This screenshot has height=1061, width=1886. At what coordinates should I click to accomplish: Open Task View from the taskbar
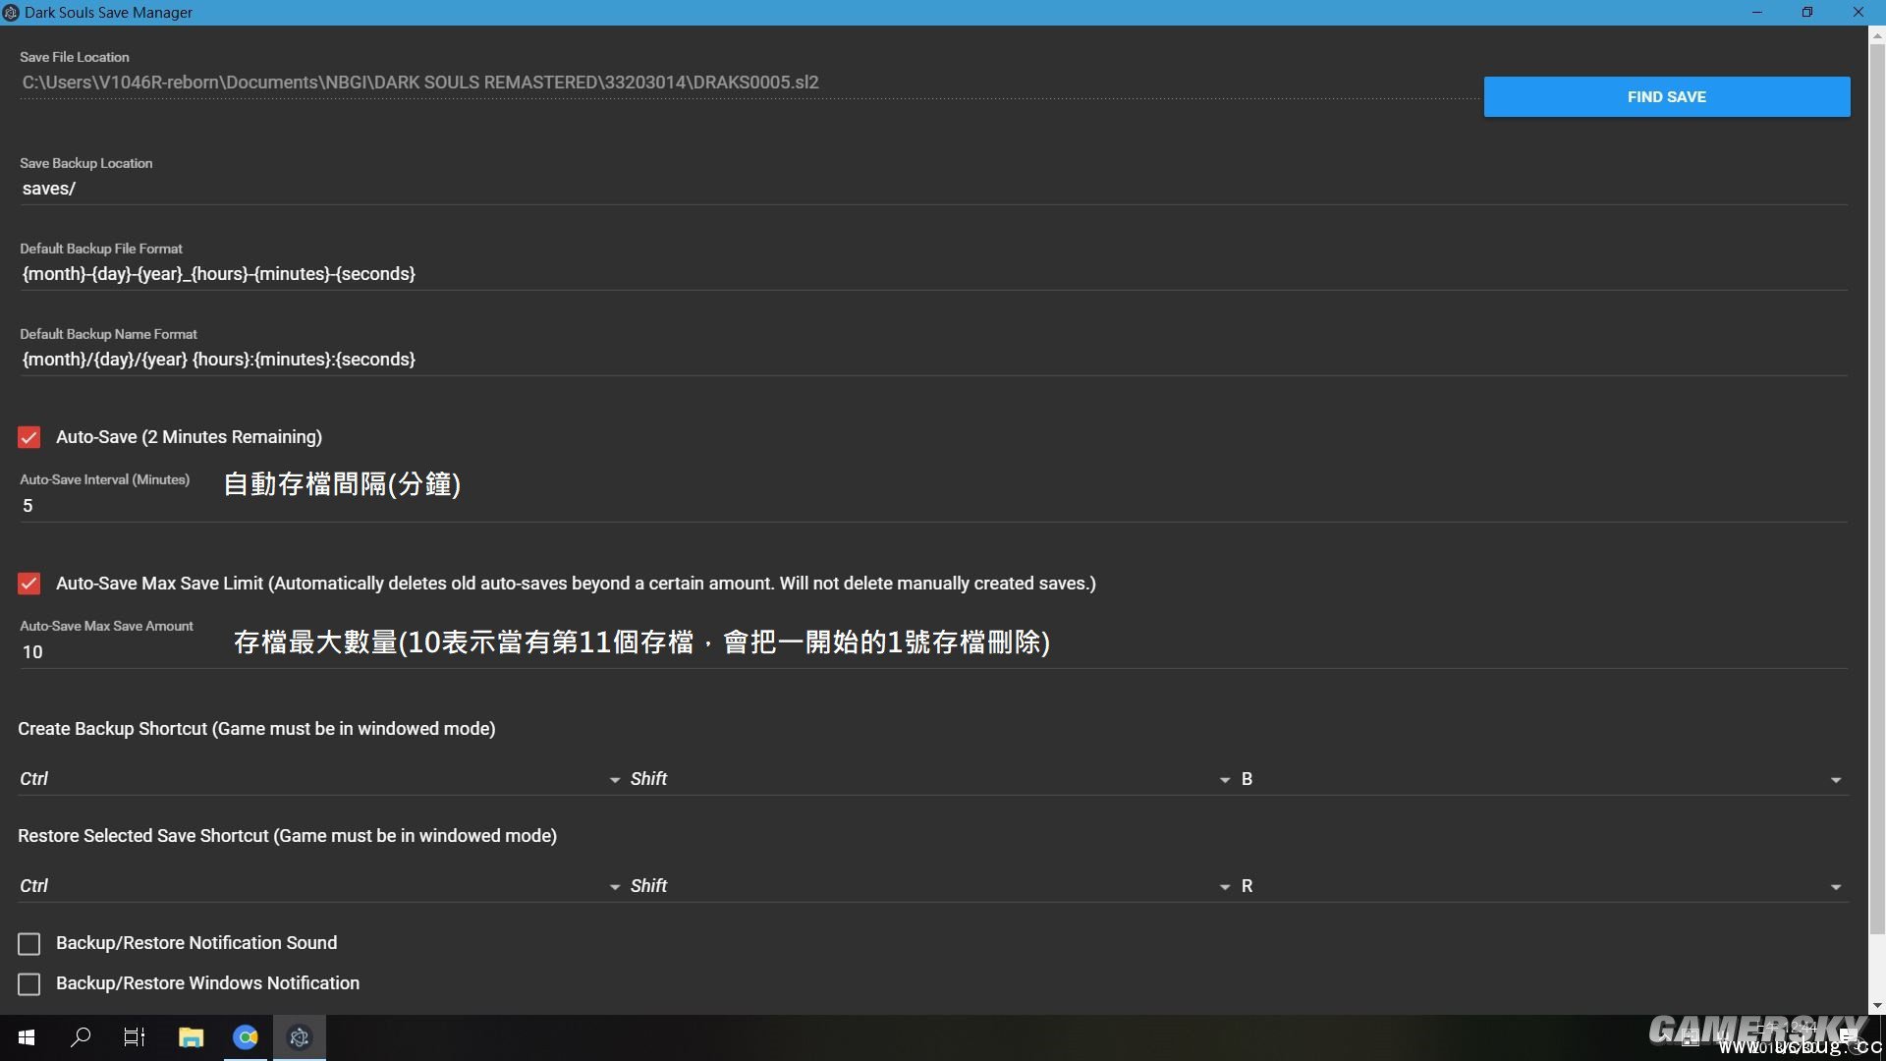click(x=135, y=1037)
